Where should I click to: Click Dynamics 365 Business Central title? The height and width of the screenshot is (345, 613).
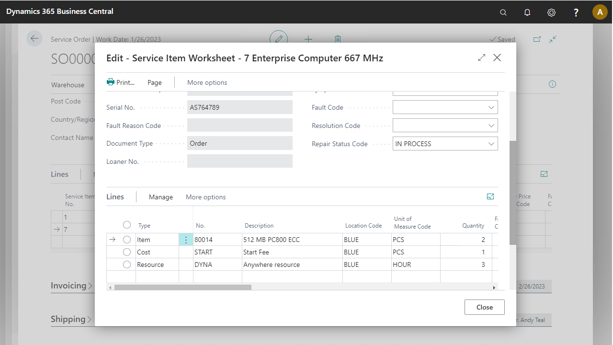(x=60, y=11)
